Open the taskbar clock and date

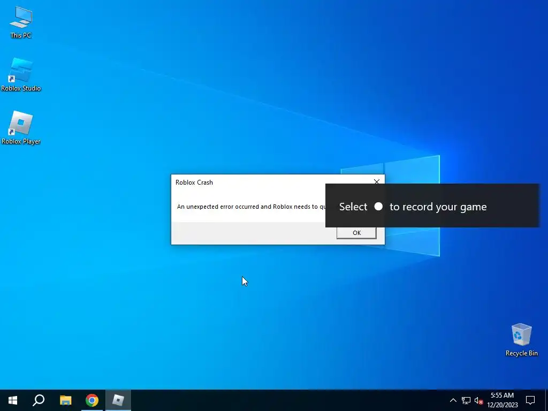click(502, 400)
